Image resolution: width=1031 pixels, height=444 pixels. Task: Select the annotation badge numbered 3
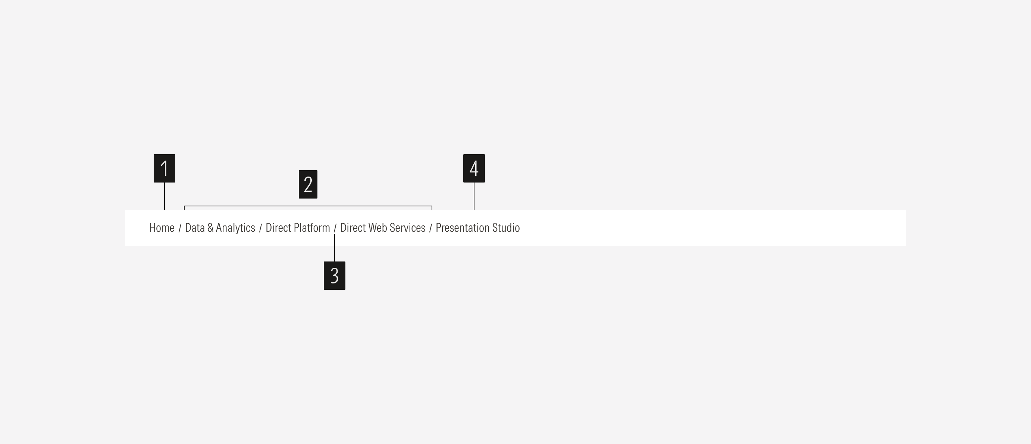[x=334, y=276]
